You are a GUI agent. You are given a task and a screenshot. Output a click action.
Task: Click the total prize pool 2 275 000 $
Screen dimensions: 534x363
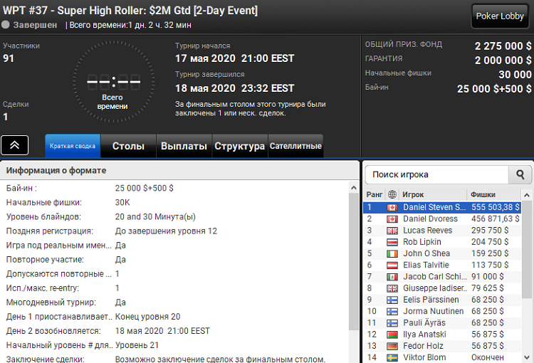(x=503, y=46)
